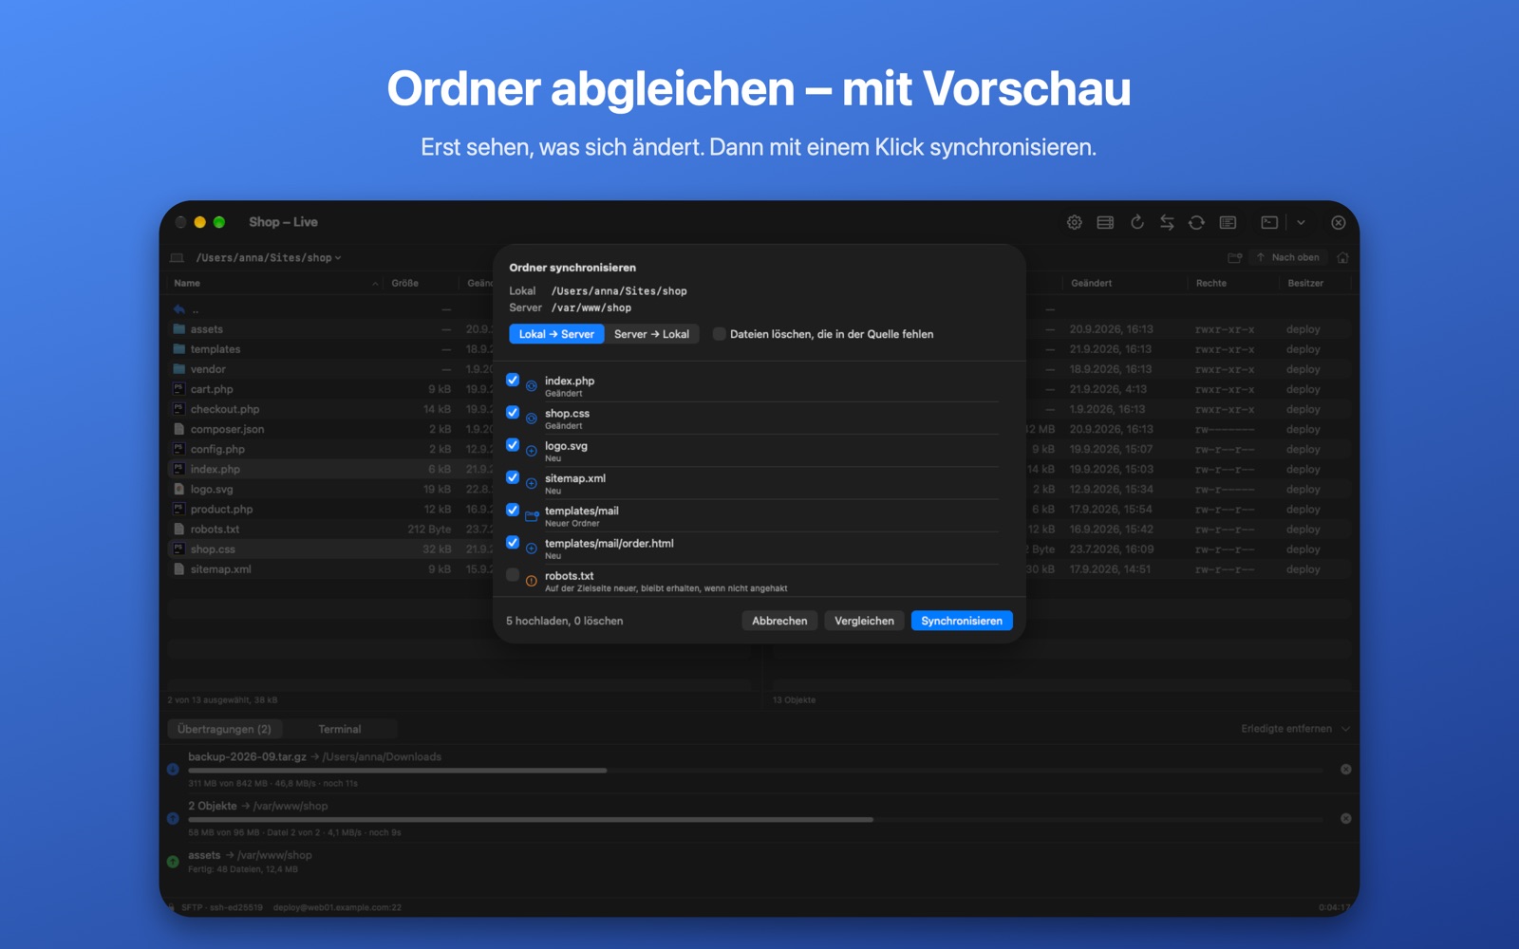Switch to the Terminal tab

339,729
